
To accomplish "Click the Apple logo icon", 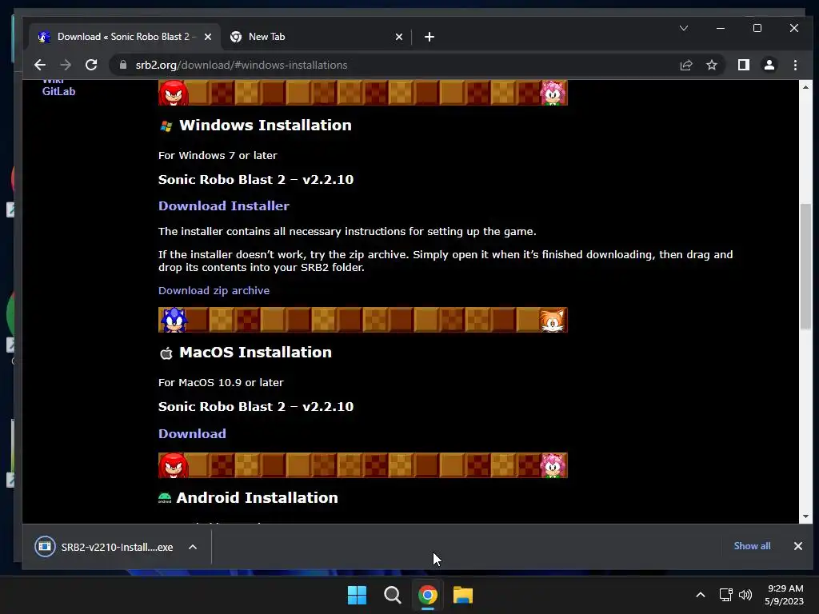I will [x=166, y=353].
